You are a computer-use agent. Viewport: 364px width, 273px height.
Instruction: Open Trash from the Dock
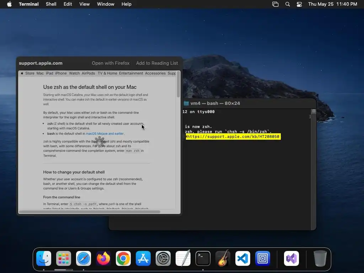(320, 258)
